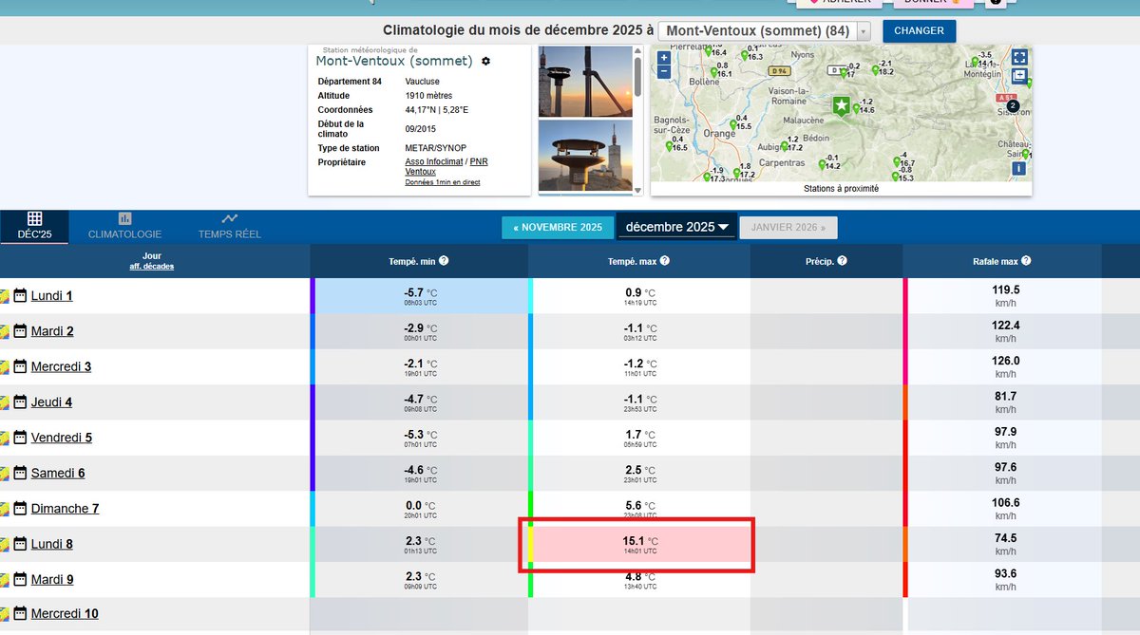Open the station settings gear beside Mont-Ventoux
Screen dimensions: 1140x635
pyautogui.click(x=485, y=61)
